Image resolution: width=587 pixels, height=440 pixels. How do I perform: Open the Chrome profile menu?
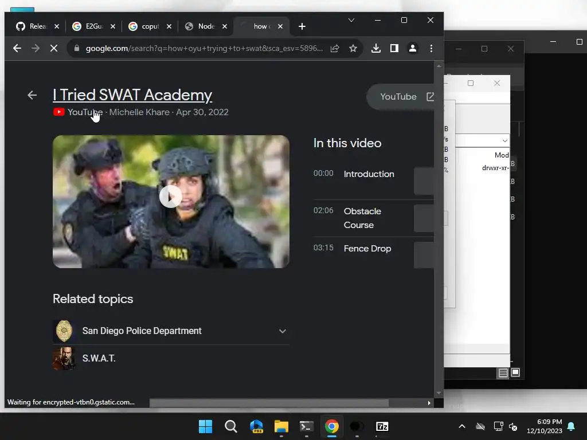413,48
